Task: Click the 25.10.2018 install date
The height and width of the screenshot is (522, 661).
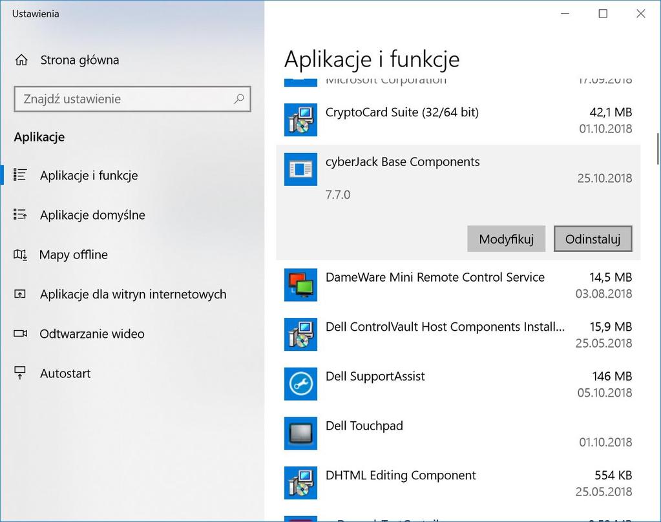Action: click(x=605, y=178)
